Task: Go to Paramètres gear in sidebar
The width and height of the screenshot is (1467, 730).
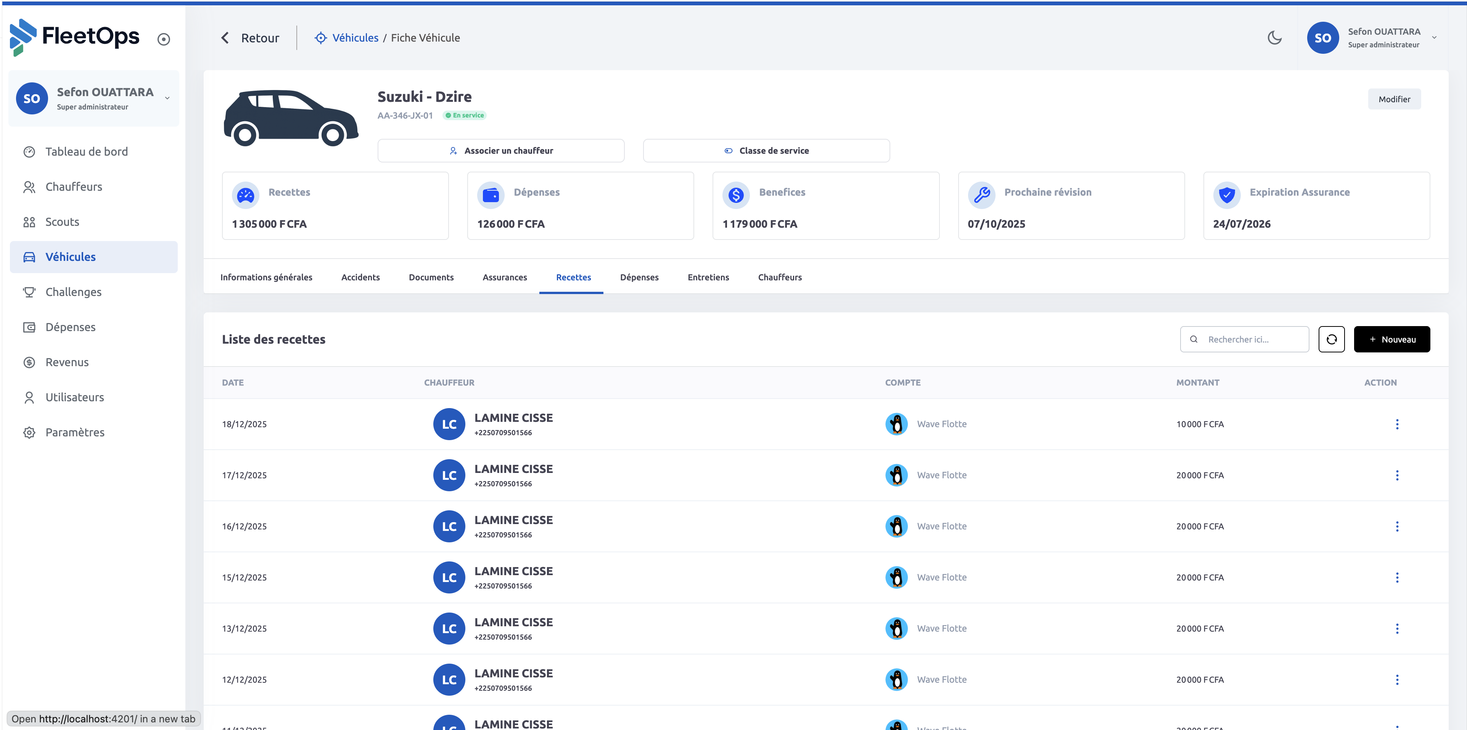Action: [x=75, y=432]
